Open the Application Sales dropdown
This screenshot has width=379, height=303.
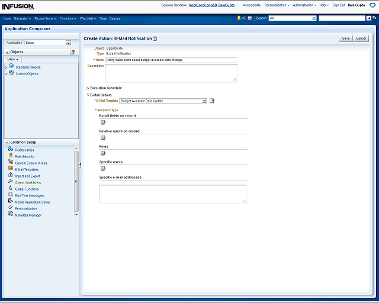tap(68, 43)
